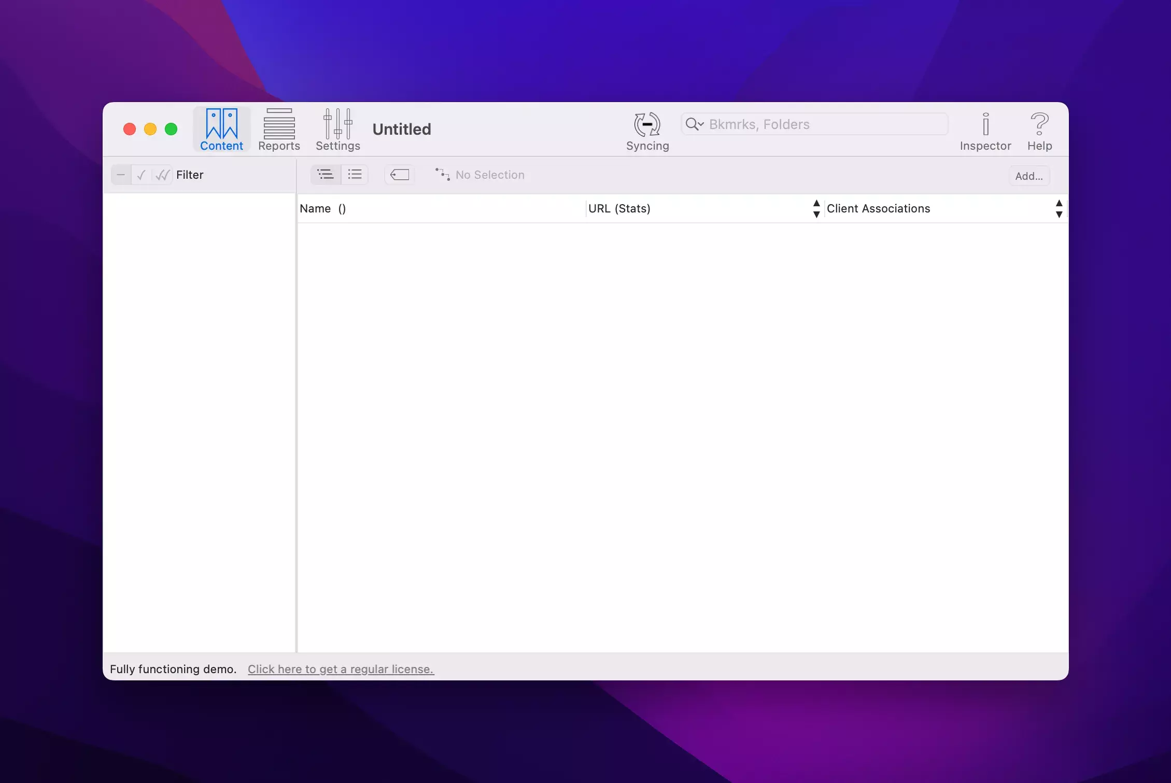Toggle the double checkmark filter segment
This screenshot has width=1171, height=783.
[x=162, y=175]
